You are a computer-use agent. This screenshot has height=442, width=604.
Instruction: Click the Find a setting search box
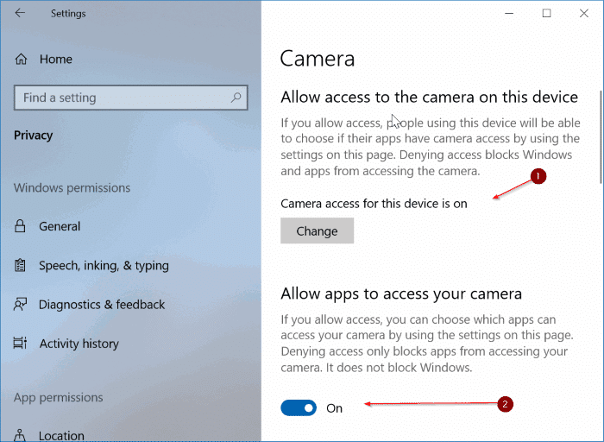click(x=131, y=98)
